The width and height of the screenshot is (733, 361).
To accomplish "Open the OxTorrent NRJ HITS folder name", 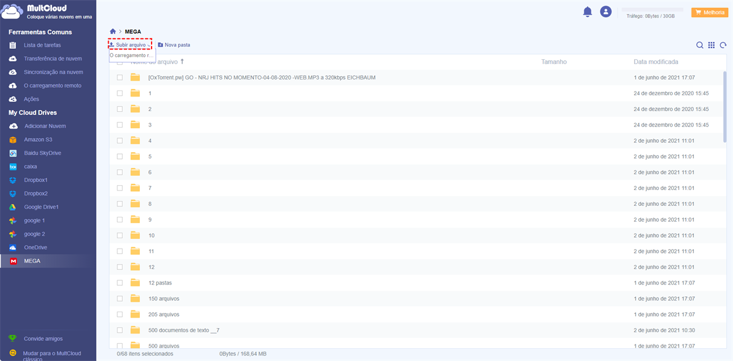I will coord(261,78).
